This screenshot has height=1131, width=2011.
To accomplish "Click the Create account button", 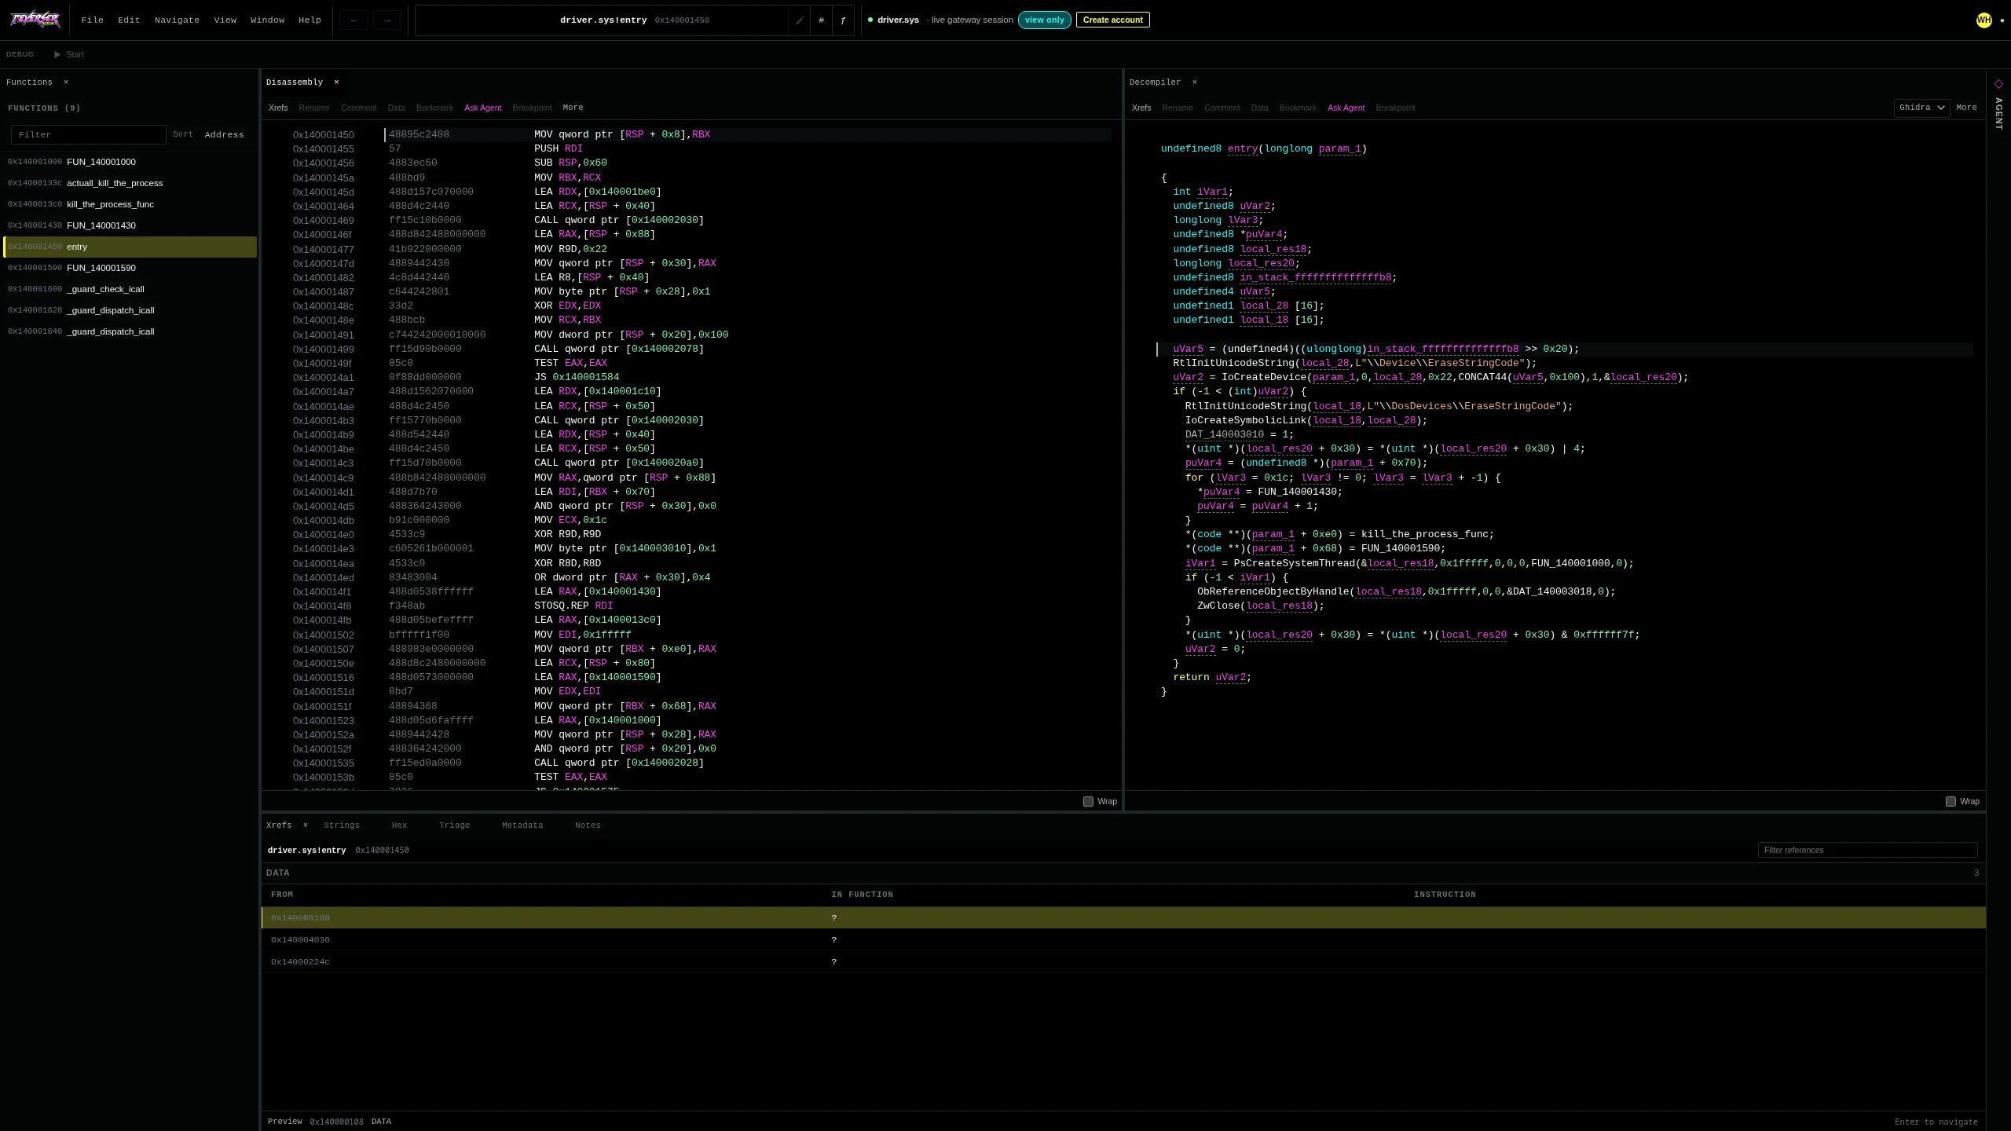I will [1112, 20].
